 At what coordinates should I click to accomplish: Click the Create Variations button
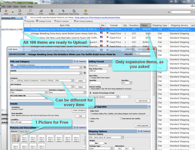coord(79,110)
